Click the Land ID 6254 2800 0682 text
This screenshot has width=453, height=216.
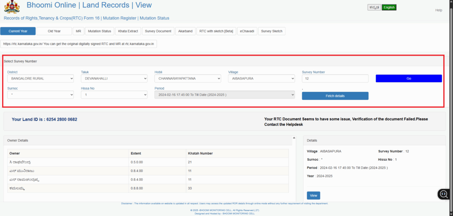point(45,119)
